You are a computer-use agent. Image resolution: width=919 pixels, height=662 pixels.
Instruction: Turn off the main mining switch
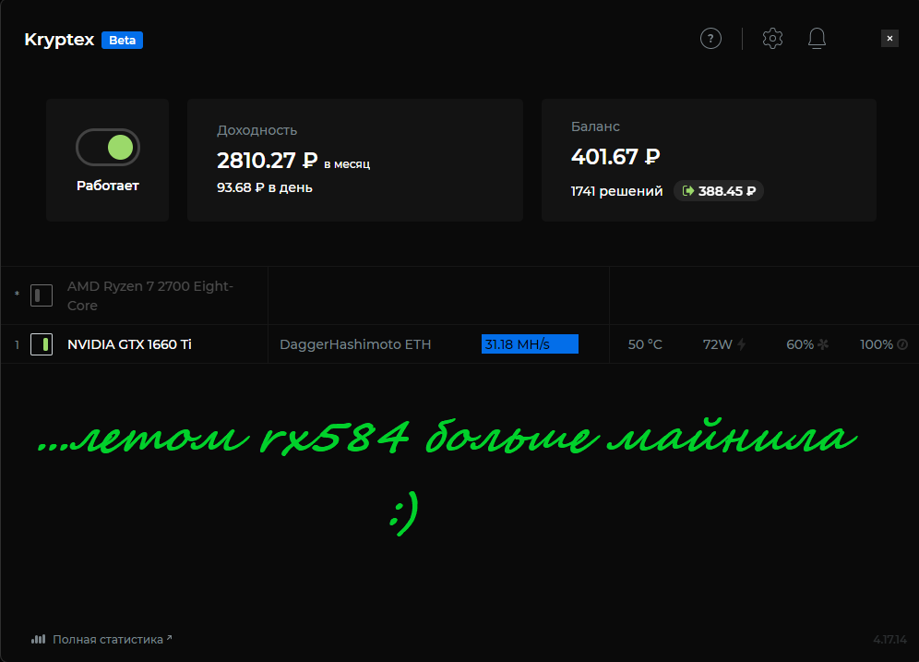[108, 147]
